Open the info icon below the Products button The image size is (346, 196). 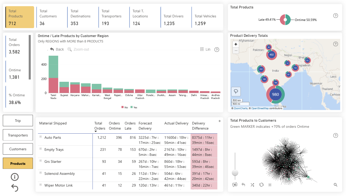tap(15, 177)
